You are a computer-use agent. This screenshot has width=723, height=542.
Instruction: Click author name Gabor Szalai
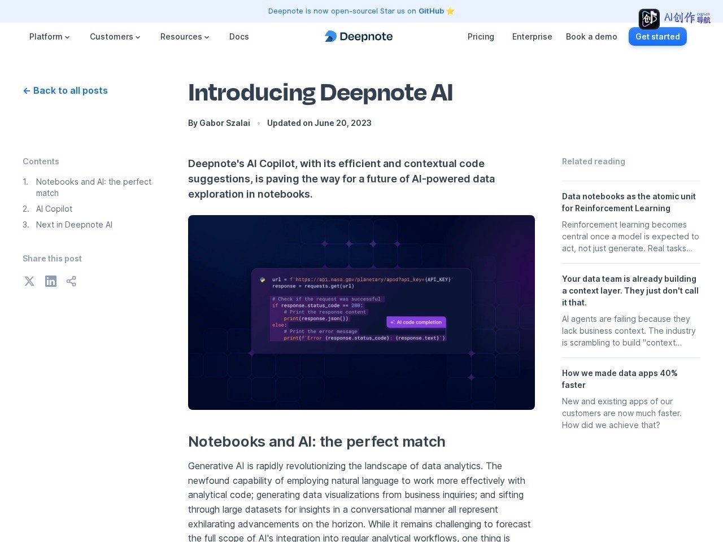225,123
